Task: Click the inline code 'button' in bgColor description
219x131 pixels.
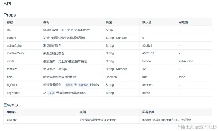Action: (x=83, y=85)
